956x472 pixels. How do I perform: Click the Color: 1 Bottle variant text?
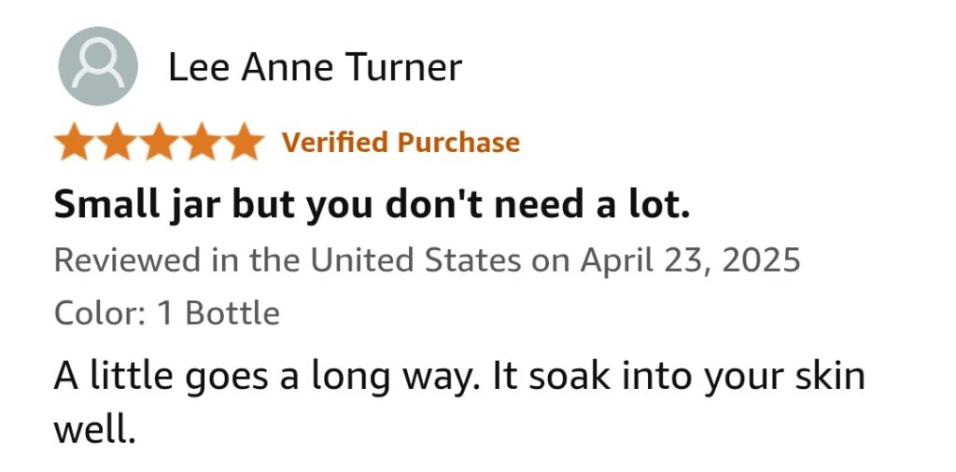point(167,313)
